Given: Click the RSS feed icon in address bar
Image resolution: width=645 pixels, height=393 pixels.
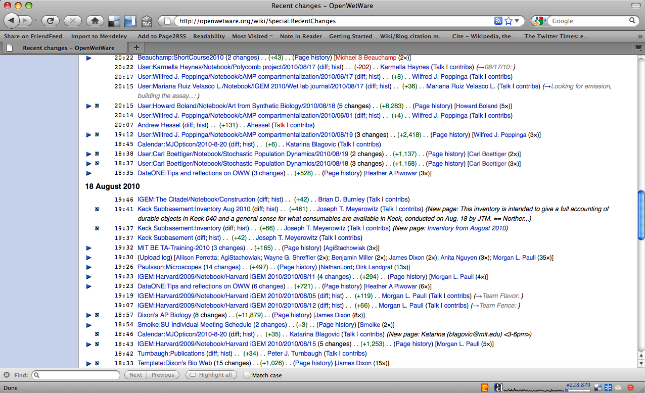Looking at the screenshot, I should [x=498, y=21].
